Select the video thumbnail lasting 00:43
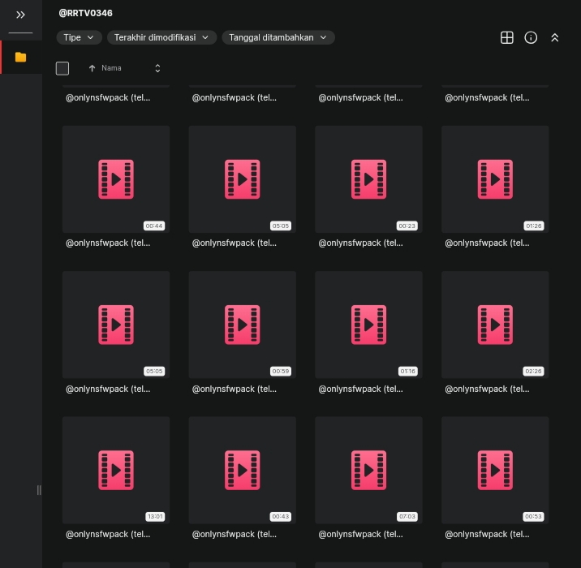The width and height of the screenshot is (581, 568). coord(243,470)
